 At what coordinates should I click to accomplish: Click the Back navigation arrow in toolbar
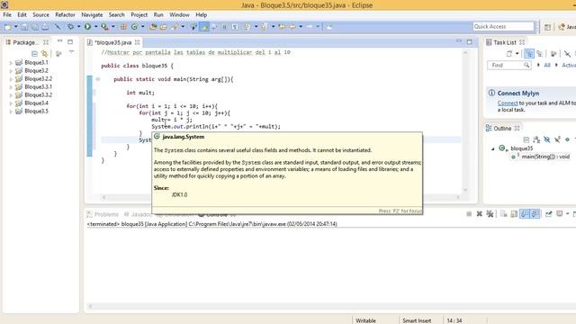pyautogui.click(x=292, y=26)
